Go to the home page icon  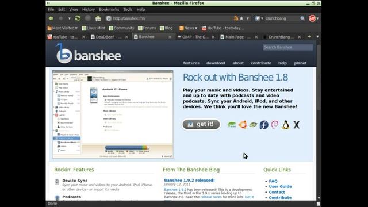coord(98,18)
